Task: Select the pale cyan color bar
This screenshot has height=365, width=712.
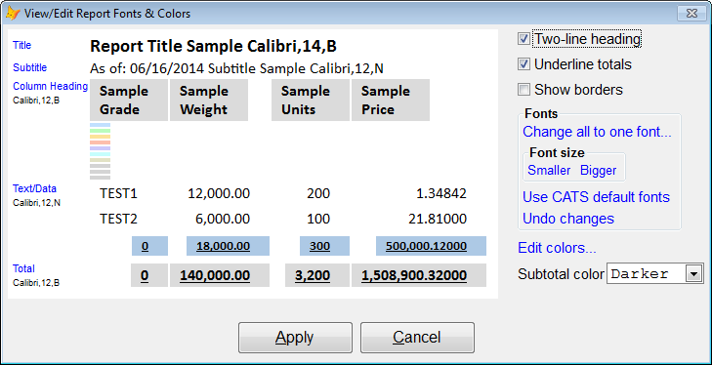Action: point(101,154)
